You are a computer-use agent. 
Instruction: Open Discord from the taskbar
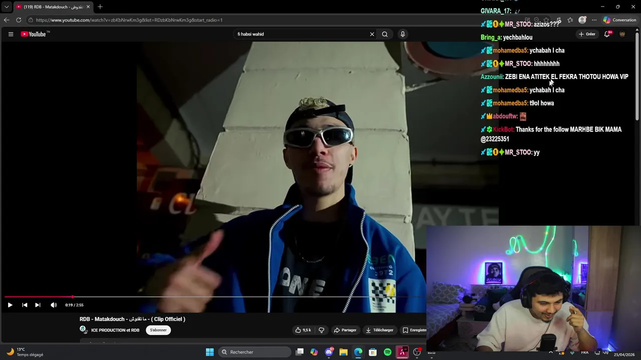329,352
